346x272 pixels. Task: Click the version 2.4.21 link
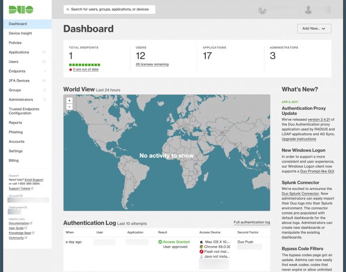(x=319, y=119)
